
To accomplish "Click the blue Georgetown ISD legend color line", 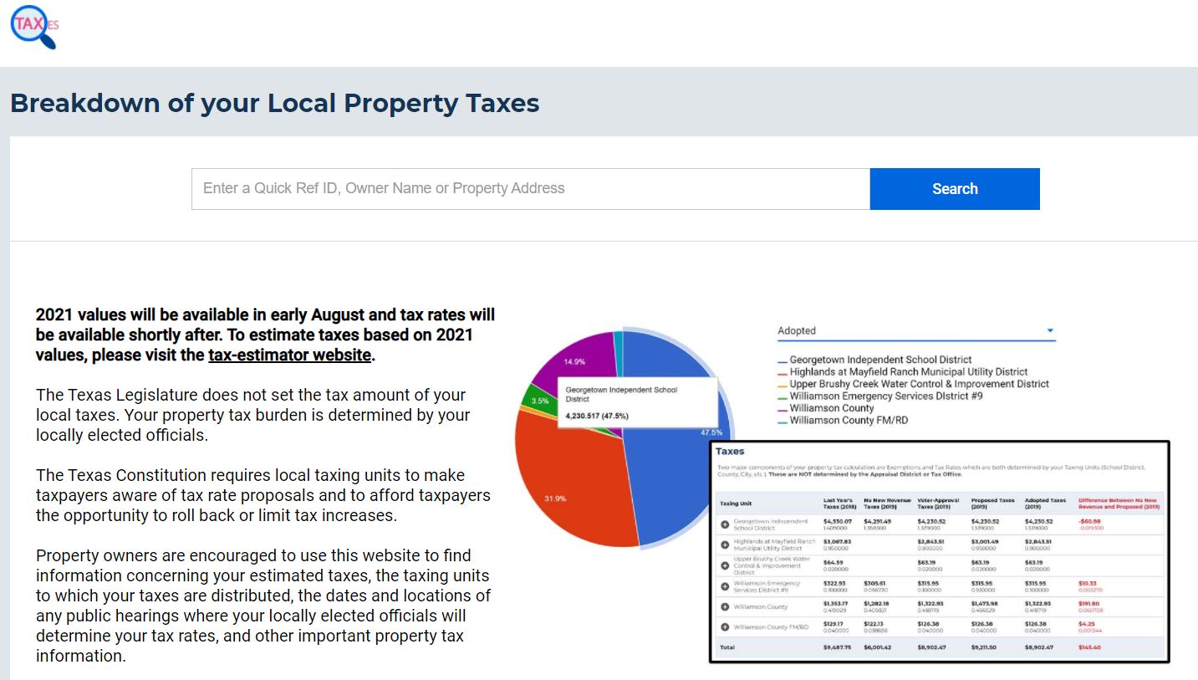I will tap(783, 360).
